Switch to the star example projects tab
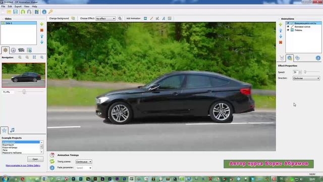Image resolution: width=323 pixels, height=182 pixels. click(4, 130)
